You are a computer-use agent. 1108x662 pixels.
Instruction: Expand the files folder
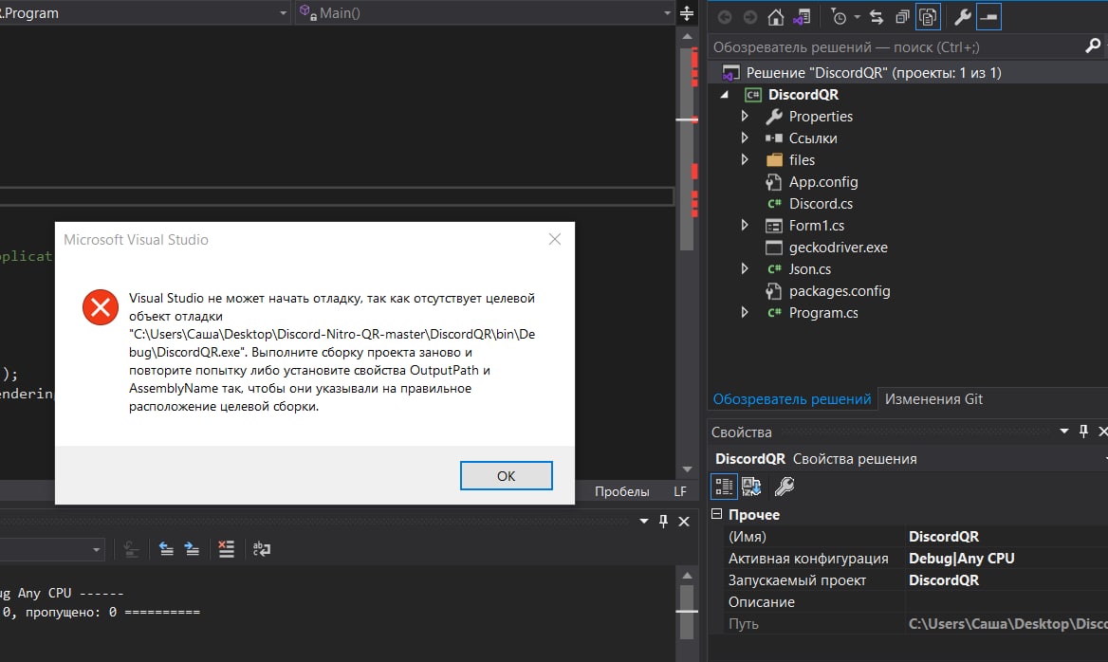tap(744, 159)
